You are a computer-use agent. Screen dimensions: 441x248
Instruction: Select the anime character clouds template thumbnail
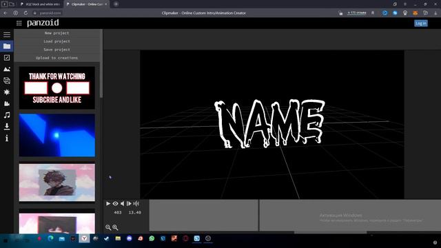(x=57, y=183)
